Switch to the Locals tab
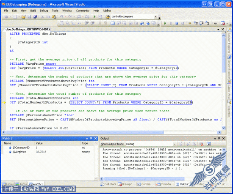233x194 pixels. (x=8, y=184)
